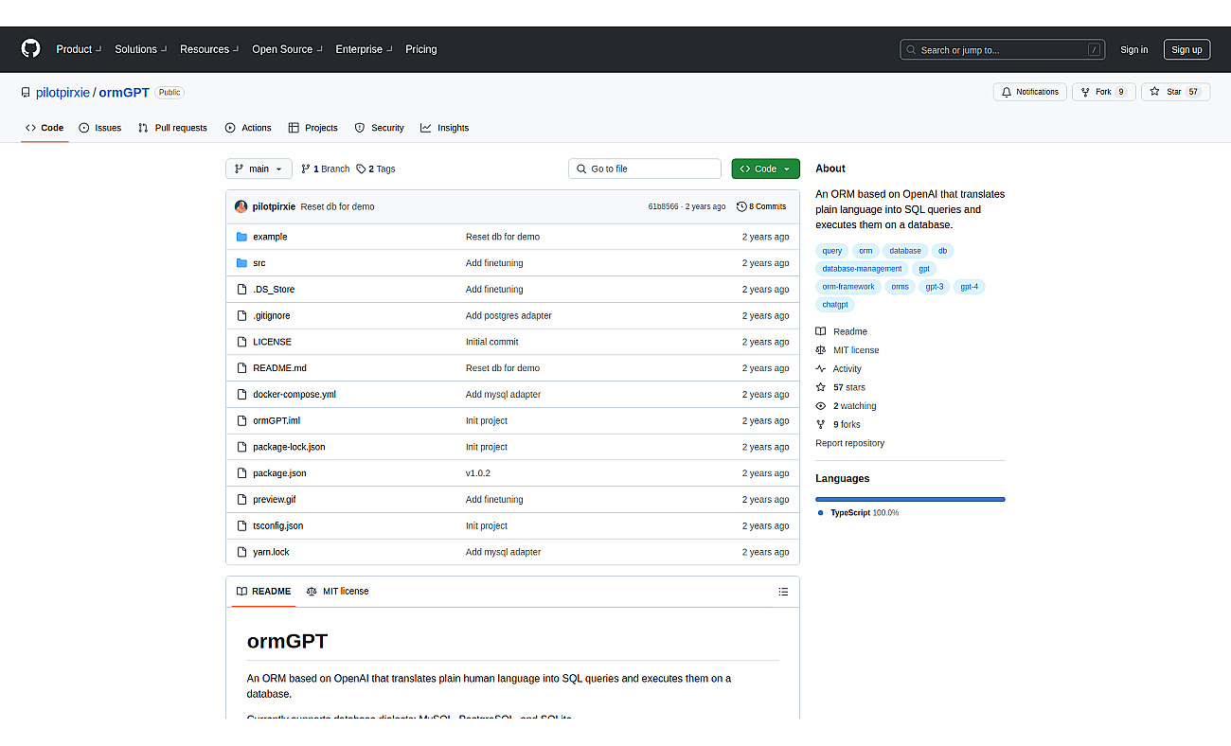This screenshot has width=1231, height=746.
Task: Open the README.md file
Action: click(x=279, y=368)
